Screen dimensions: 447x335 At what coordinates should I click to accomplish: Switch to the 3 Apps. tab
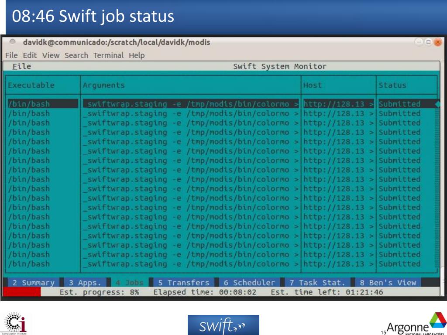pos(85,283)
